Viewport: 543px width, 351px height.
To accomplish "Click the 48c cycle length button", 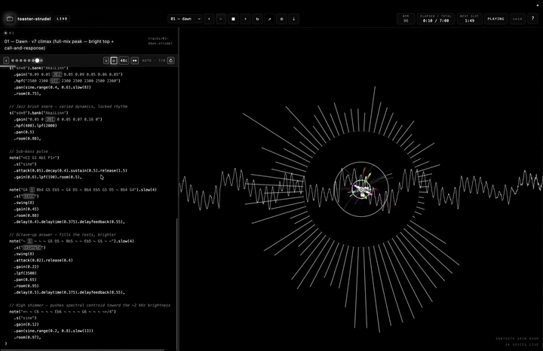I will (x=124, y=60).
